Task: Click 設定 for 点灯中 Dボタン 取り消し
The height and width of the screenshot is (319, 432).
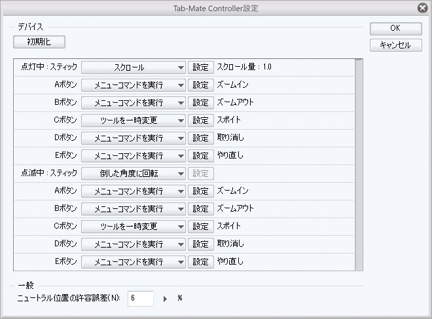Action: point(201,138)
